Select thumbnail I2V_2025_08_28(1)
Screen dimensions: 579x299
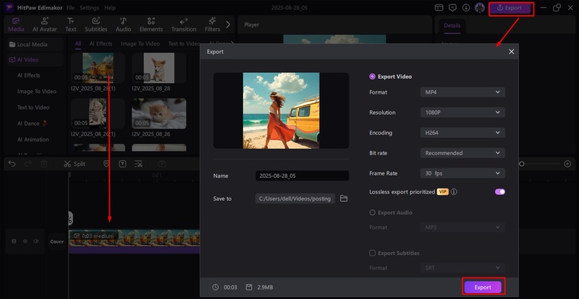[x=98, y=68]
